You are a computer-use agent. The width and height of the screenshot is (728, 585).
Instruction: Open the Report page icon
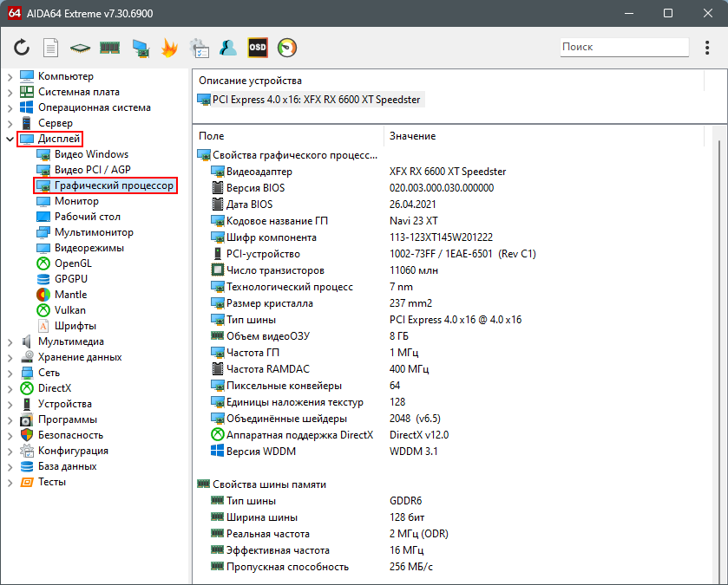coord(50,48)
